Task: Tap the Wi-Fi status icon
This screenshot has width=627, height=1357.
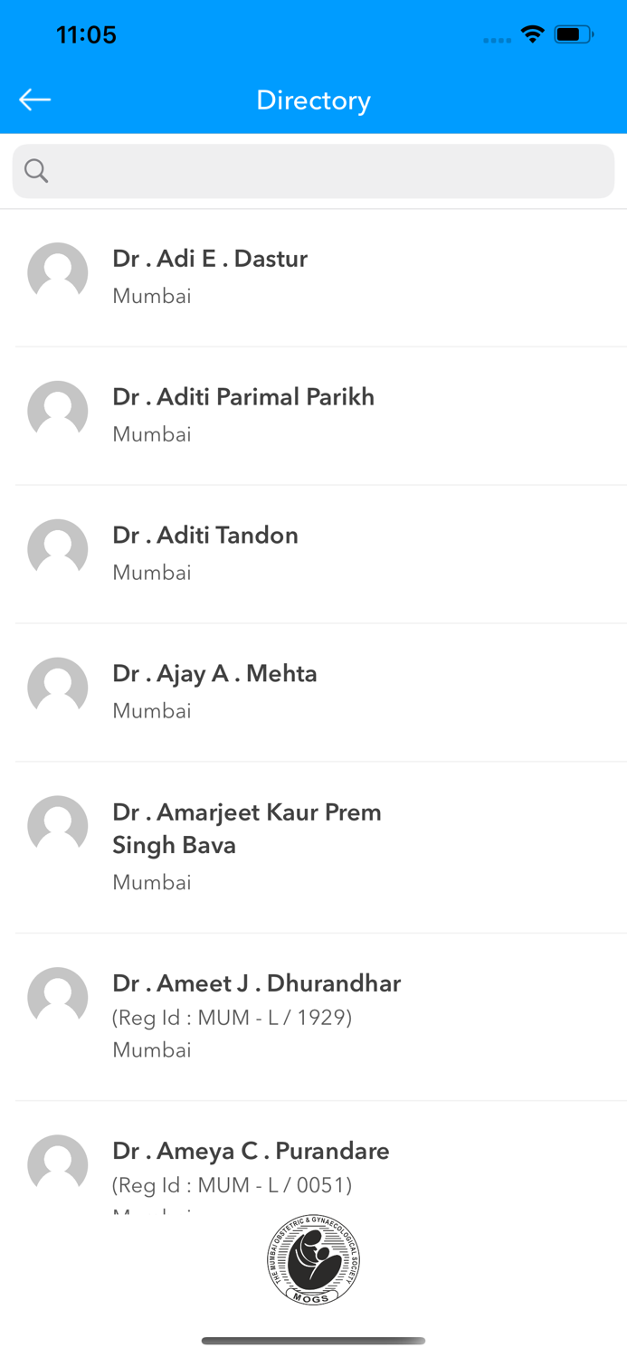Action: pos(533,34)
